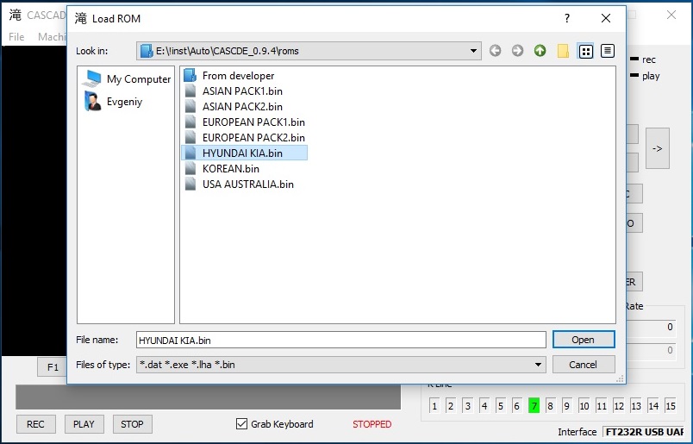This screenshot has width=693, height=444.
Task: Enable K-Line number 3
Action: (x=467, y=406)
